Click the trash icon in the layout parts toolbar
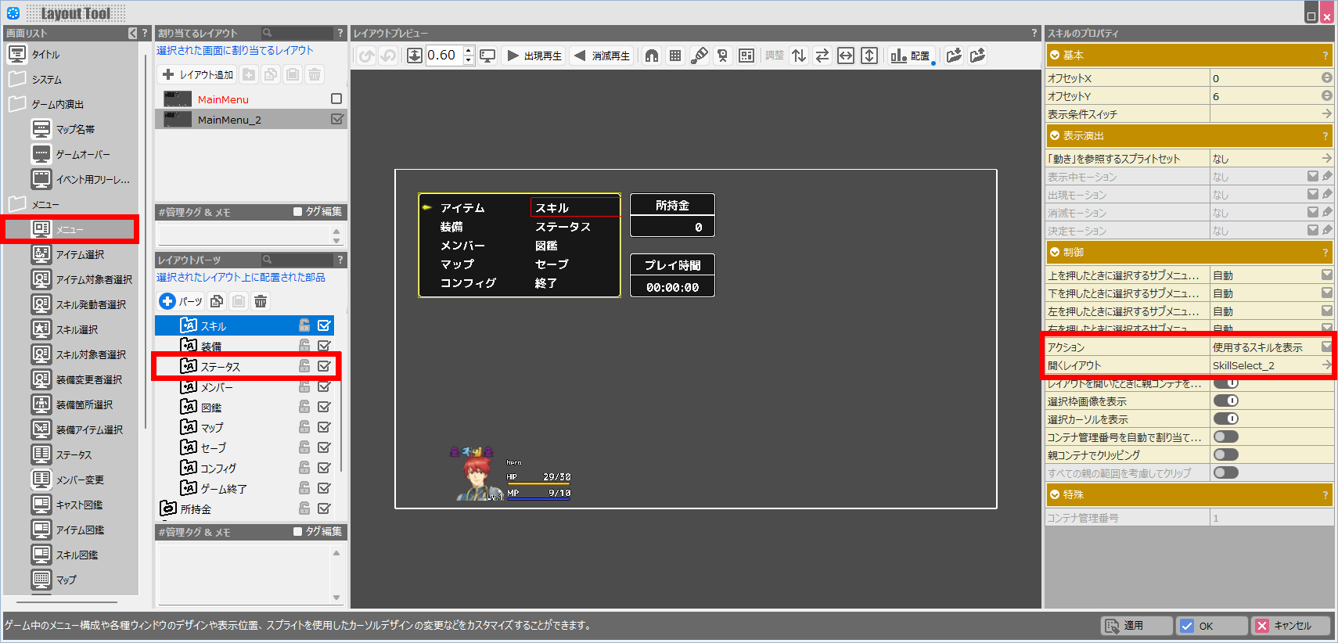Image resolution: width=1338 pixels, height=643 pixels. (x=261, y=301)
